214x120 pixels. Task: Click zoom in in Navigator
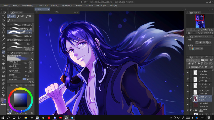pyautogui.click(x=202, y=30)
